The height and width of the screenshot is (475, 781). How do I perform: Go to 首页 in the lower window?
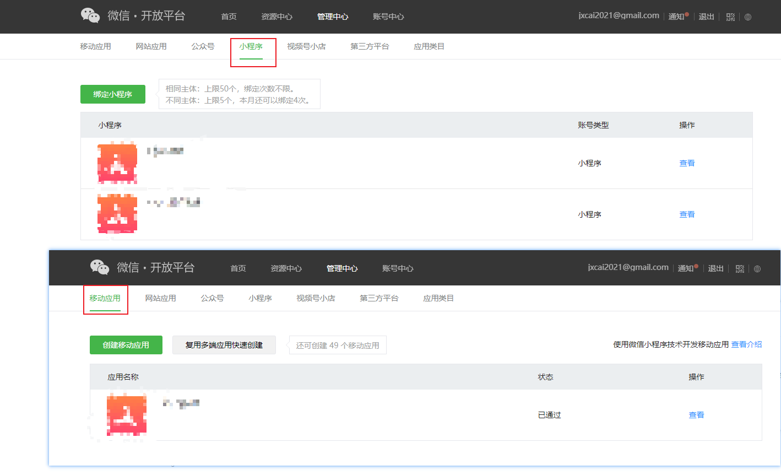tap(238, 268)
